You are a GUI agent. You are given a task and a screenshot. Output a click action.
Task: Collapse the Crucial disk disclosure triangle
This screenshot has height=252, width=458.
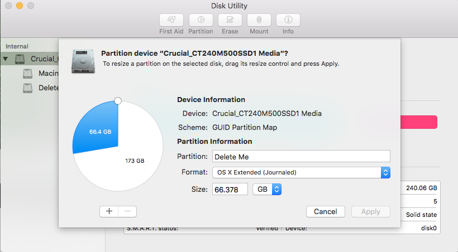(6, 59)
